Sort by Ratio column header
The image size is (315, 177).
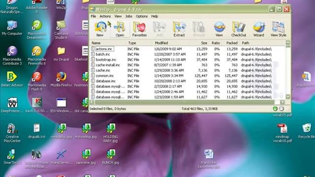(216, 43)
